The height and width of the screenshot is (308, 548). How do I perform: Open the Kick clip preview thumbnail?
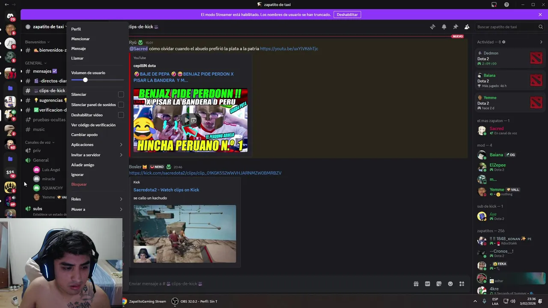(x=185, y=234)
